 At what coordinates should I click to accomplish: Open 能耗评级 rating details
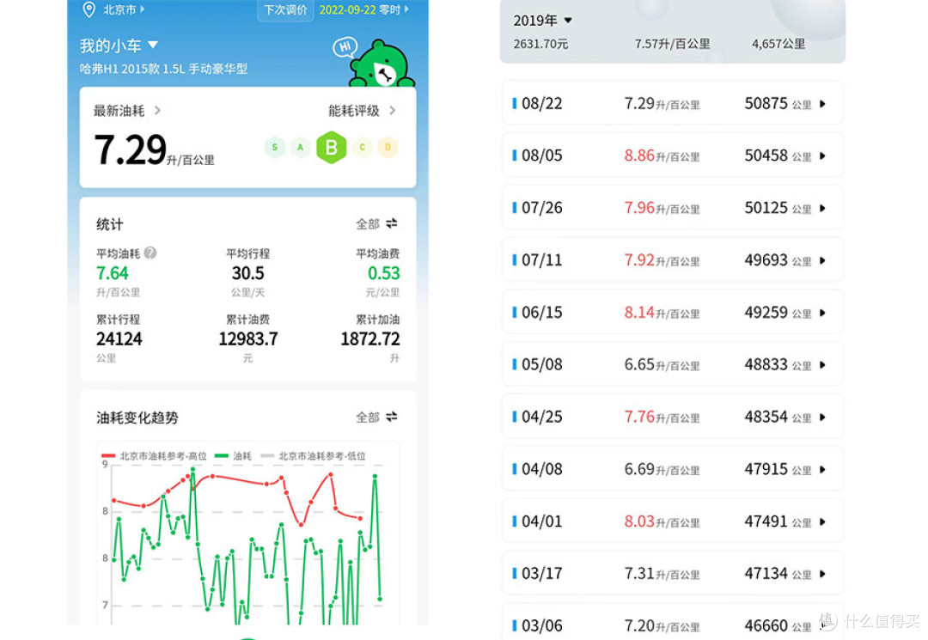point(363,111)
